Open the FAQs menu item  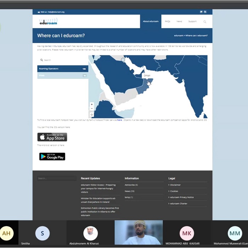point(168,21)
